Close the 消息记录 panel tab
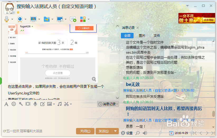217x138 pixels. coord(138,28)
